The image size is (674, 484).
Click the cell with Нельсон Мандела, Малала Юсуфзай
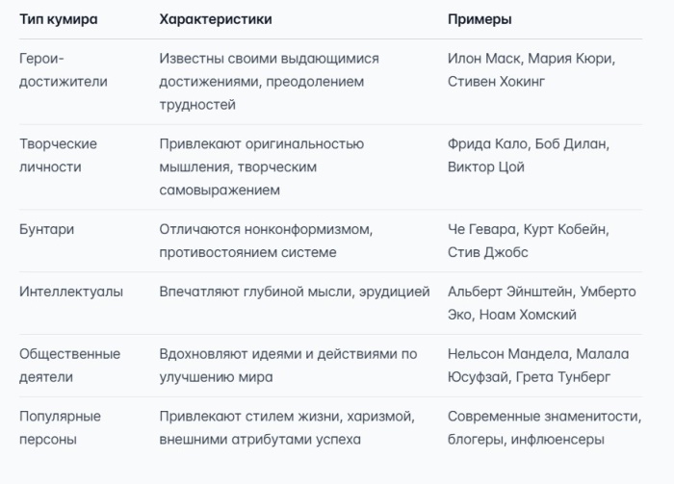pyautogui.click(x=542, y=366)
